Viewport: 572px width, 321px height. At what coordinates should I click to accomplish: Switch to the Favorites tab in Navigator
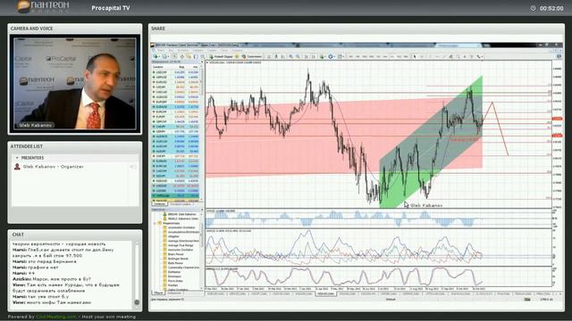tap(175, 292)
